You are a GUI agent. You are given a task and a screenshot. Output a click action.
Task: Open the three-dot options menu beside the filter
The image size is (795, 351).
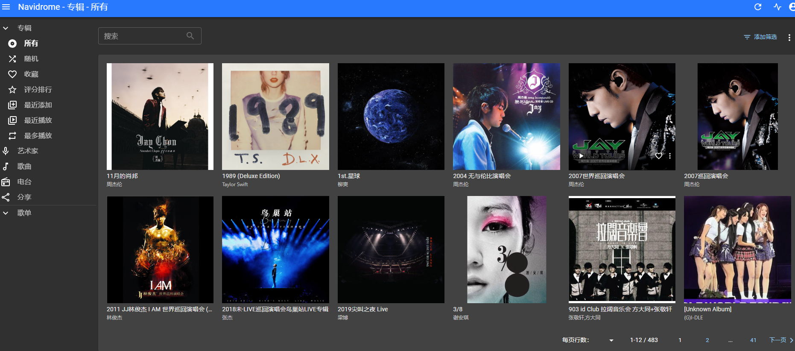789,38
